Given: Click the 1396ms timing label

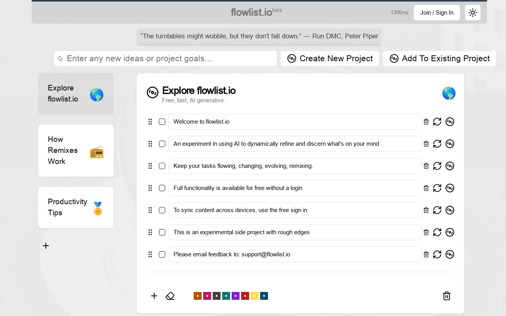Looking at the screenshot, I should pos(399,13).
